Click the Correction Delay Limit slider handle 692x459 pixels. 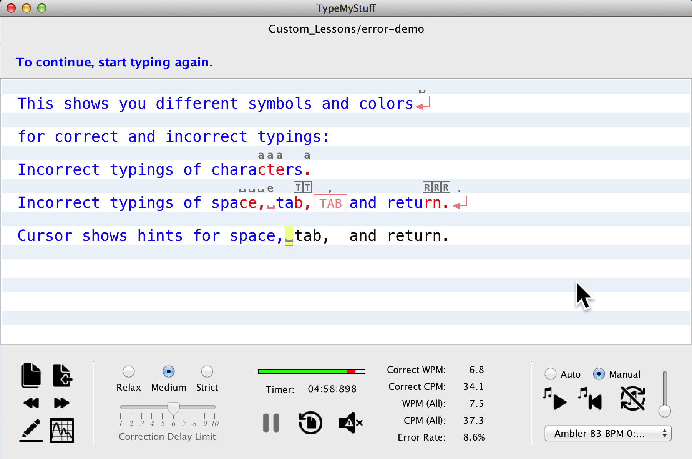point(174,409)
